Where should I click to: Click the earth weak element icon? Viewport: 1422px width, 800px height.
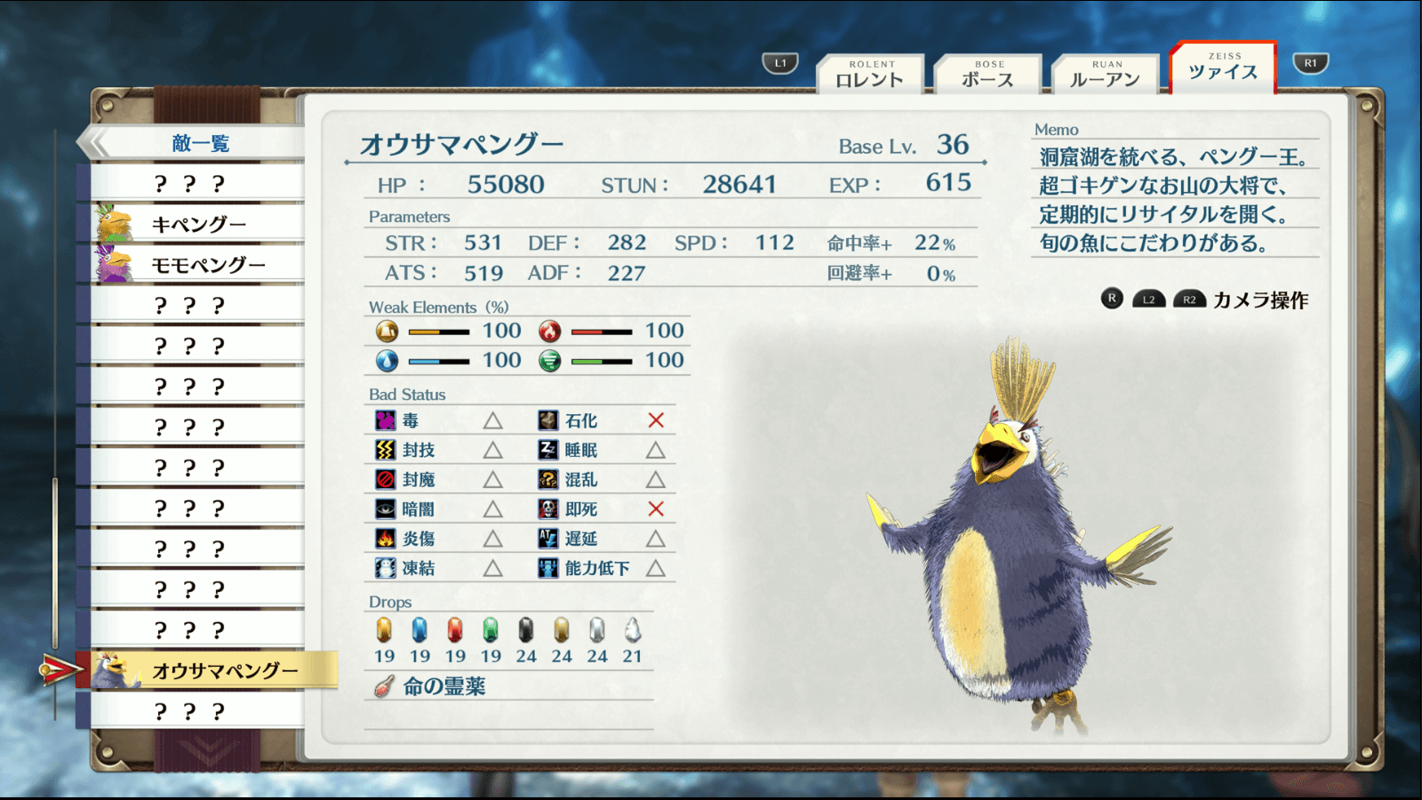(x=387, y=332)
